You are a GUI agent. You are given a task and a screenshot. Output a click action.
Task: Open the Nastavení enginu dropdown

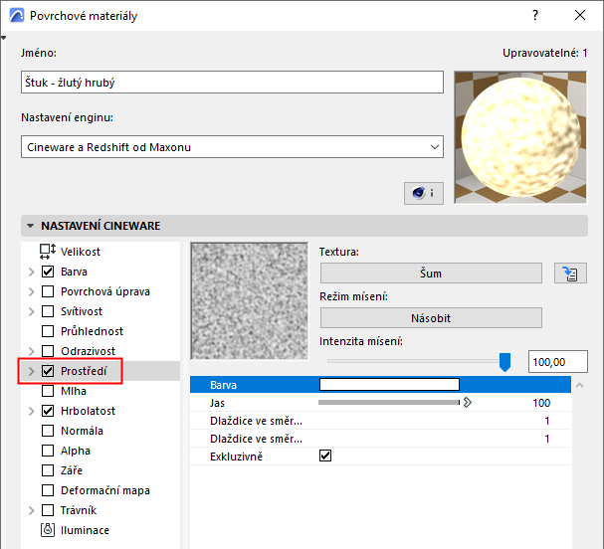pos(232,146)
